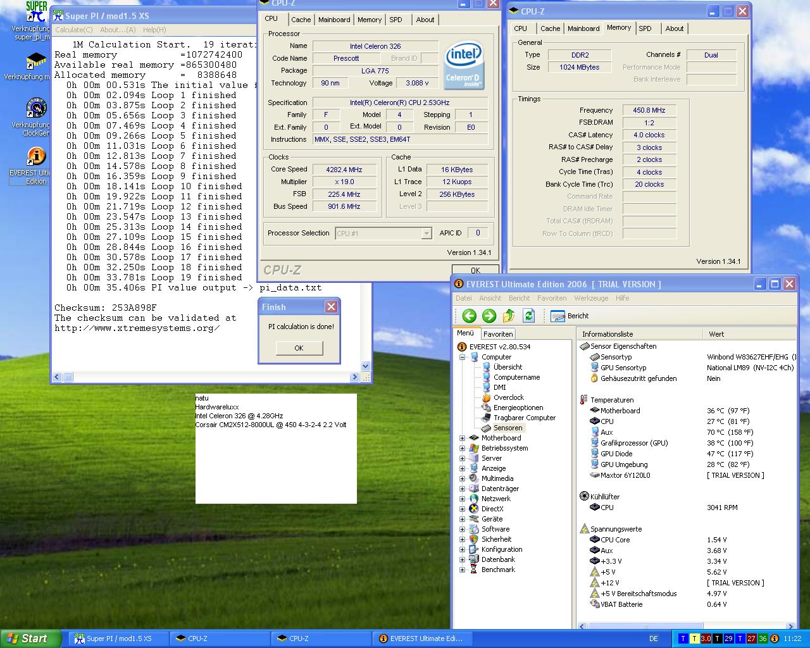Open Calculate menu in Super PI
The width and height of the screenshot is (810, 648).
[x=74, y=30]
